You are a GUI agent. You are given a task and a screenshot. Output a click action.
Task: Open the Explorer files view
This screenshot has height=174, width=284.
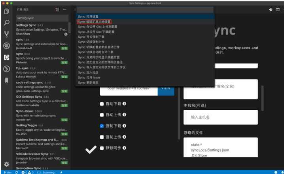point(6,11)
